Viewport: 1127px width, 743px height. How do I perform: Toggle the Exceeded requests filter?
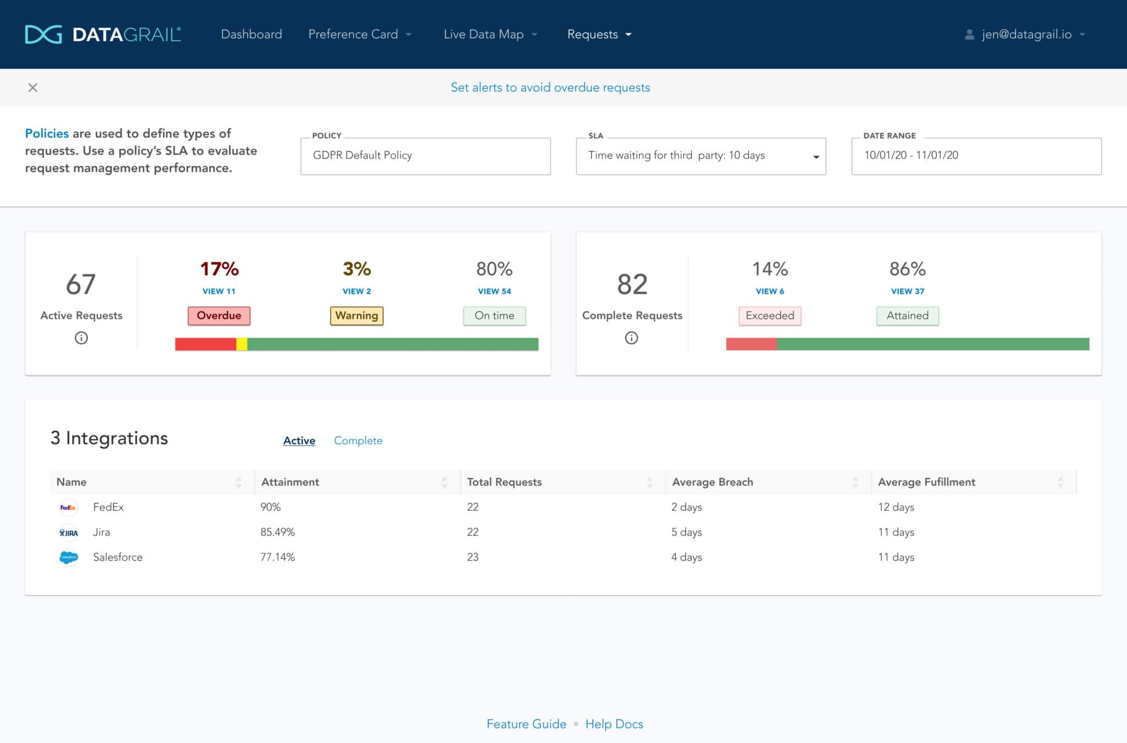[x=769, y=316]
